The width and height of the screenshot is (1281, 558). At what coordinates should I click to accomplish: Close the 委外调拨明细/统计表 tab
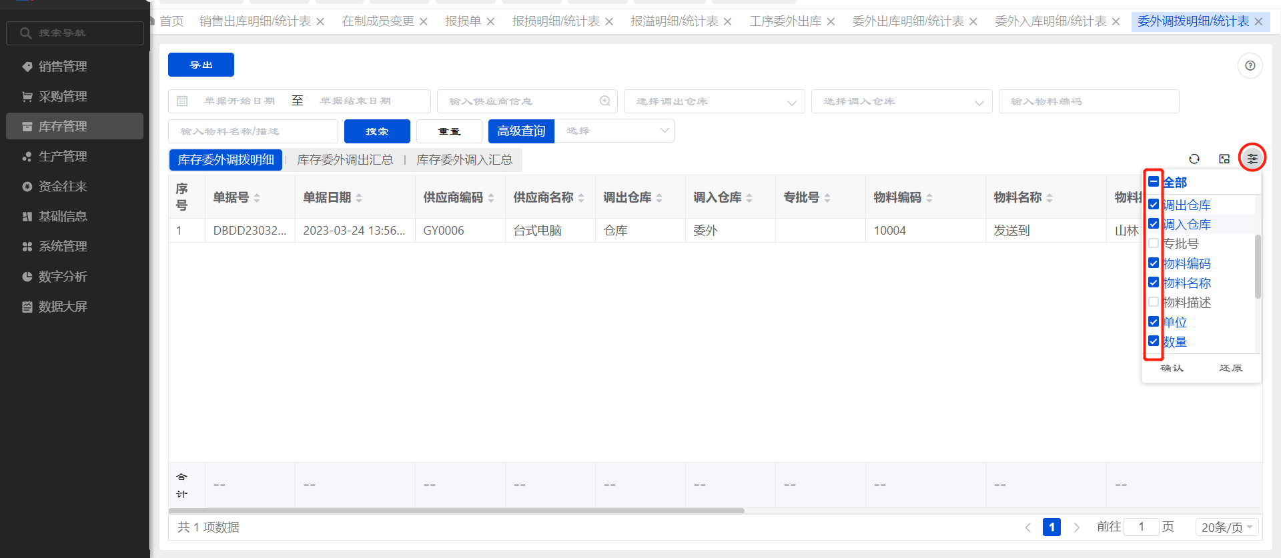point(1258,22)
